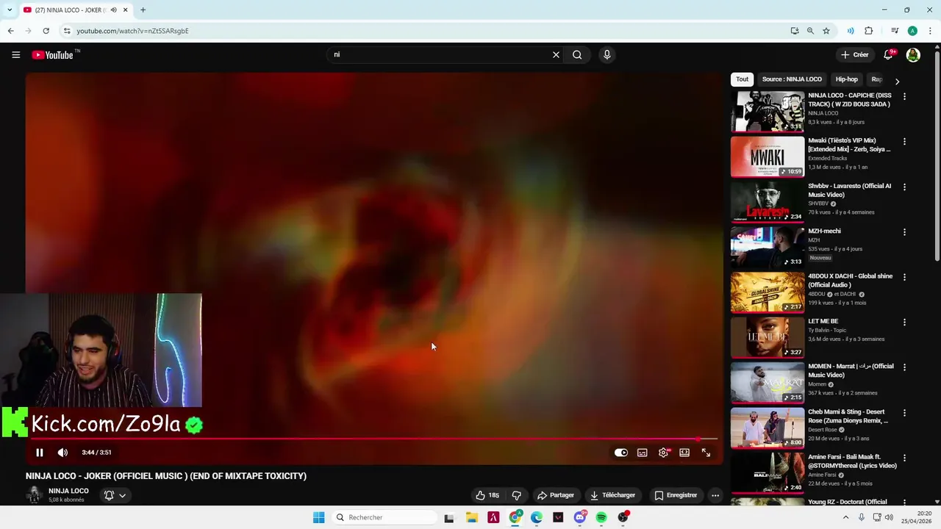The width and height of the screenshot is (941, 529).
Task: Go to YouTube home via logo
Action: pyautogui.click(x=52, y=55)
